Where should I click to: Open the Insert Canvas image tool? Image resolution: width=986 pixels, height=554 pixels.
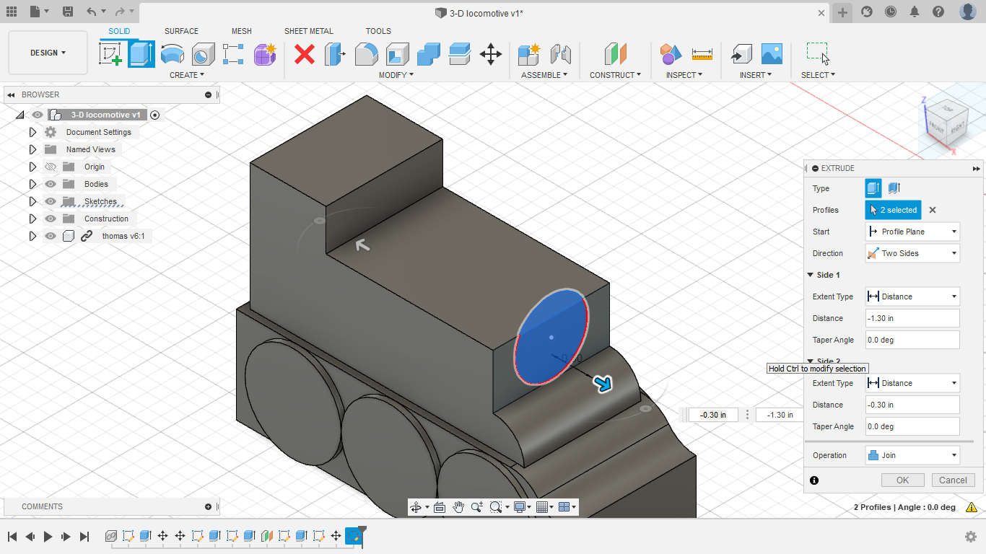[x=772, y=54]
